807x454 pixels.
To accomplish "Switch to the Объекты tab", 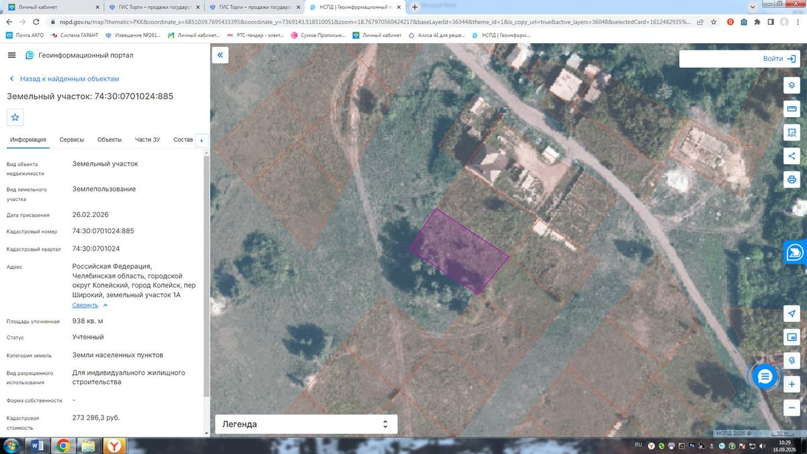I will pos(110,140).
